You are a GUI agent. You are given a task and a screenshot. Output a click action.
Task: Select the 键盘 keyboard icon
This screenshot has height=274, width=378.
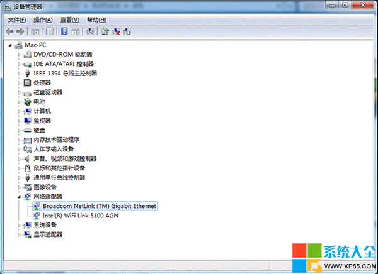point(28,130)
